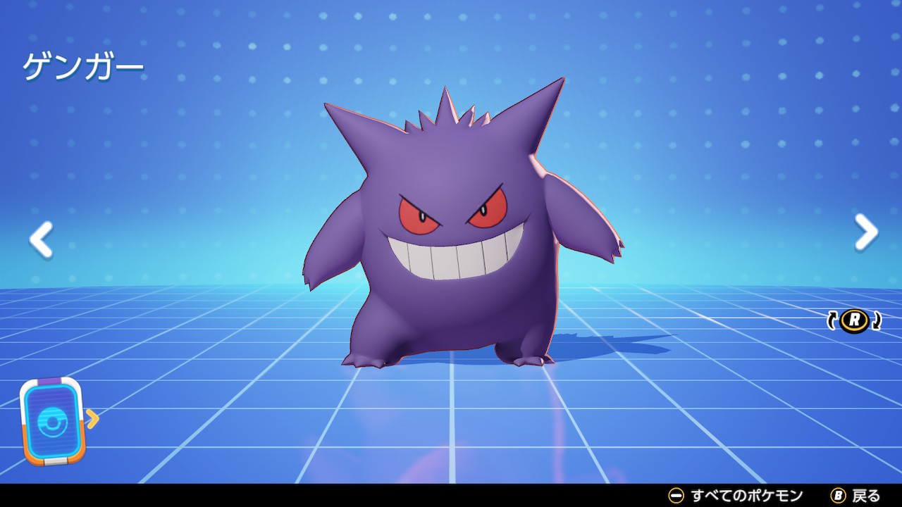Click the minus button icon in footer
This screenshot has width=902, height=507.
[x=676, y=496]
